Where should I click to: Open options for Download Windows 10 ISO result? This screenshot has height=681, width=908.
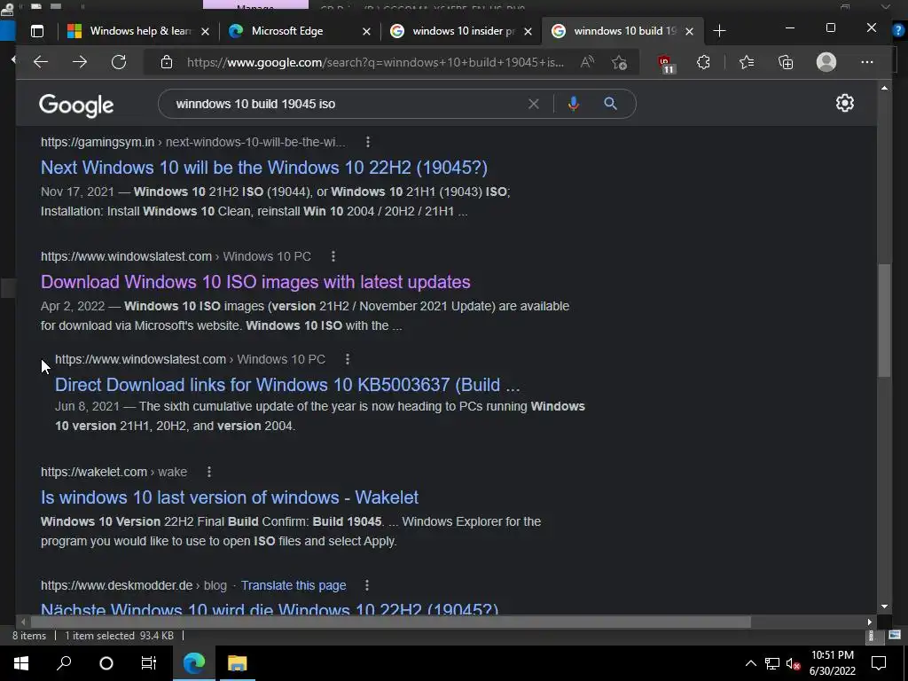click(x=333, y=256)
